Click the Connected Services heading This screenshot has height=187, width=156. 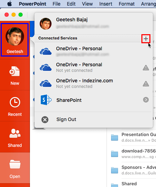coord(58,38)
